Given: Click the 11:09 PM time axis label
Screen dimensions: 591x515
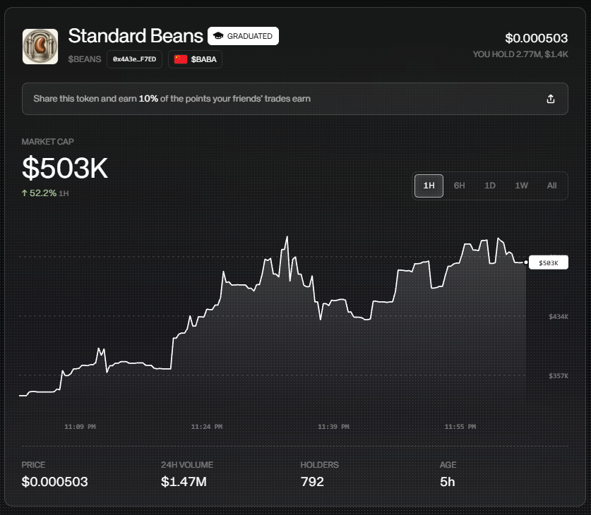Looking at the screenshot, I should pyautogui.click(x=80, y=427).
